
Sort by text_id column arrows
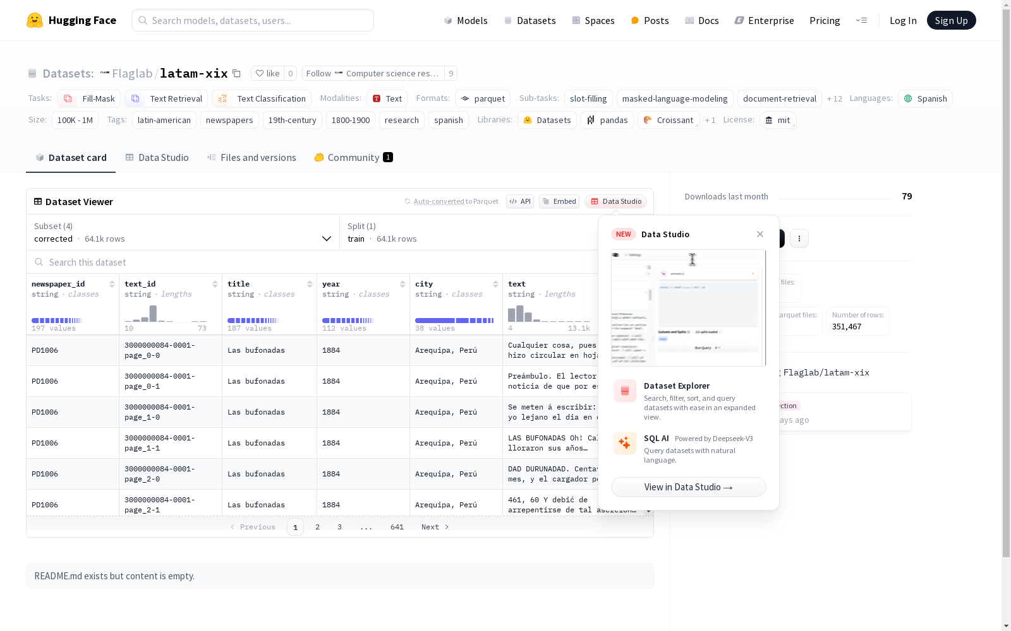tap(215, 284)
